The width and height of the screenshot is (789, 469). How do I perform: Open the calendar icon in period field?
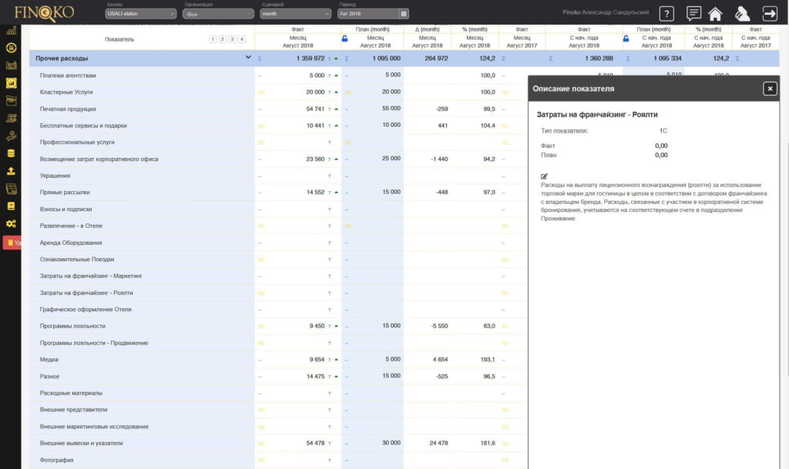pos(404,14)
